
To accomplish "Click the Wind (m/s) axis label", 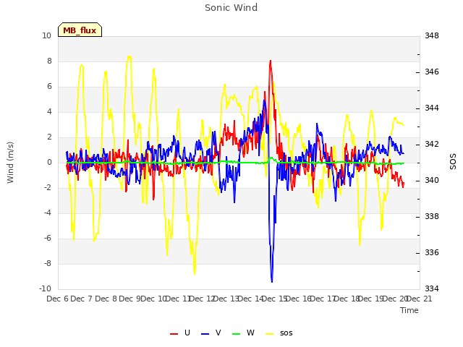I will coord(10,163).
